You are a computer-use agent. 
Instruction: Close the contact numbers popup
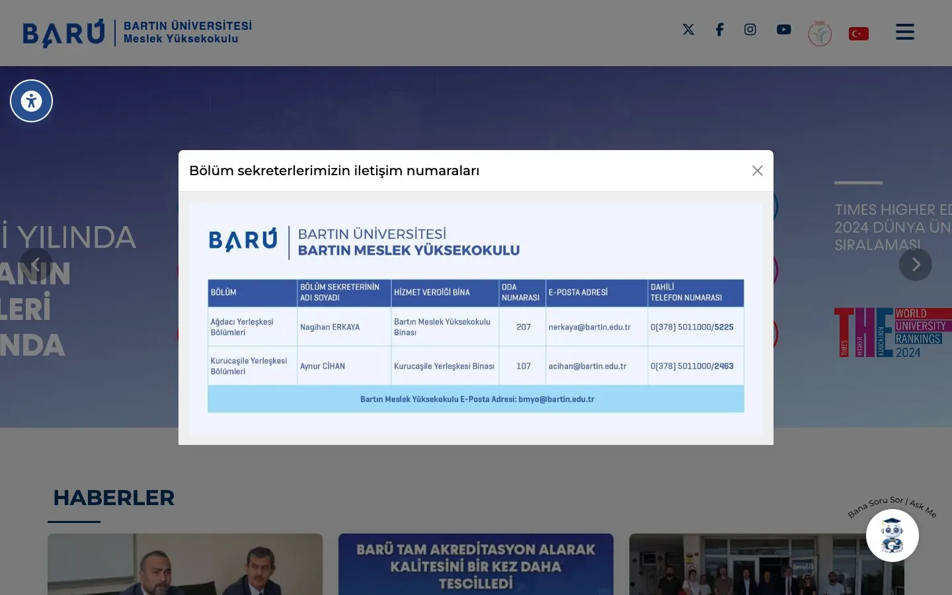click(758, 171)
